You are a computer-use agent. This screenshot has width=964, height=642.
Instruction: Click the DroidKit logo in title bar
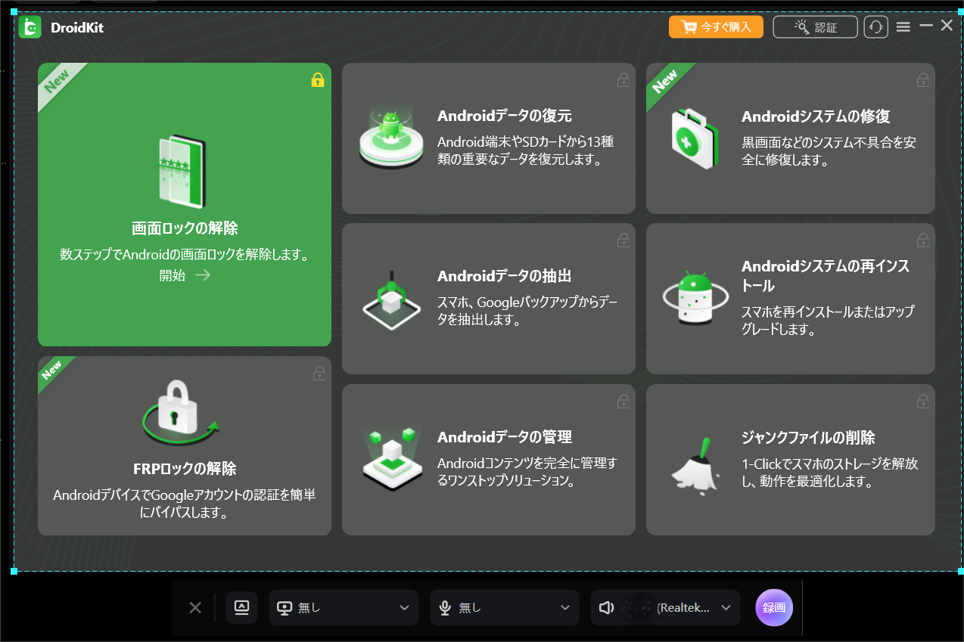pos(30,28)
